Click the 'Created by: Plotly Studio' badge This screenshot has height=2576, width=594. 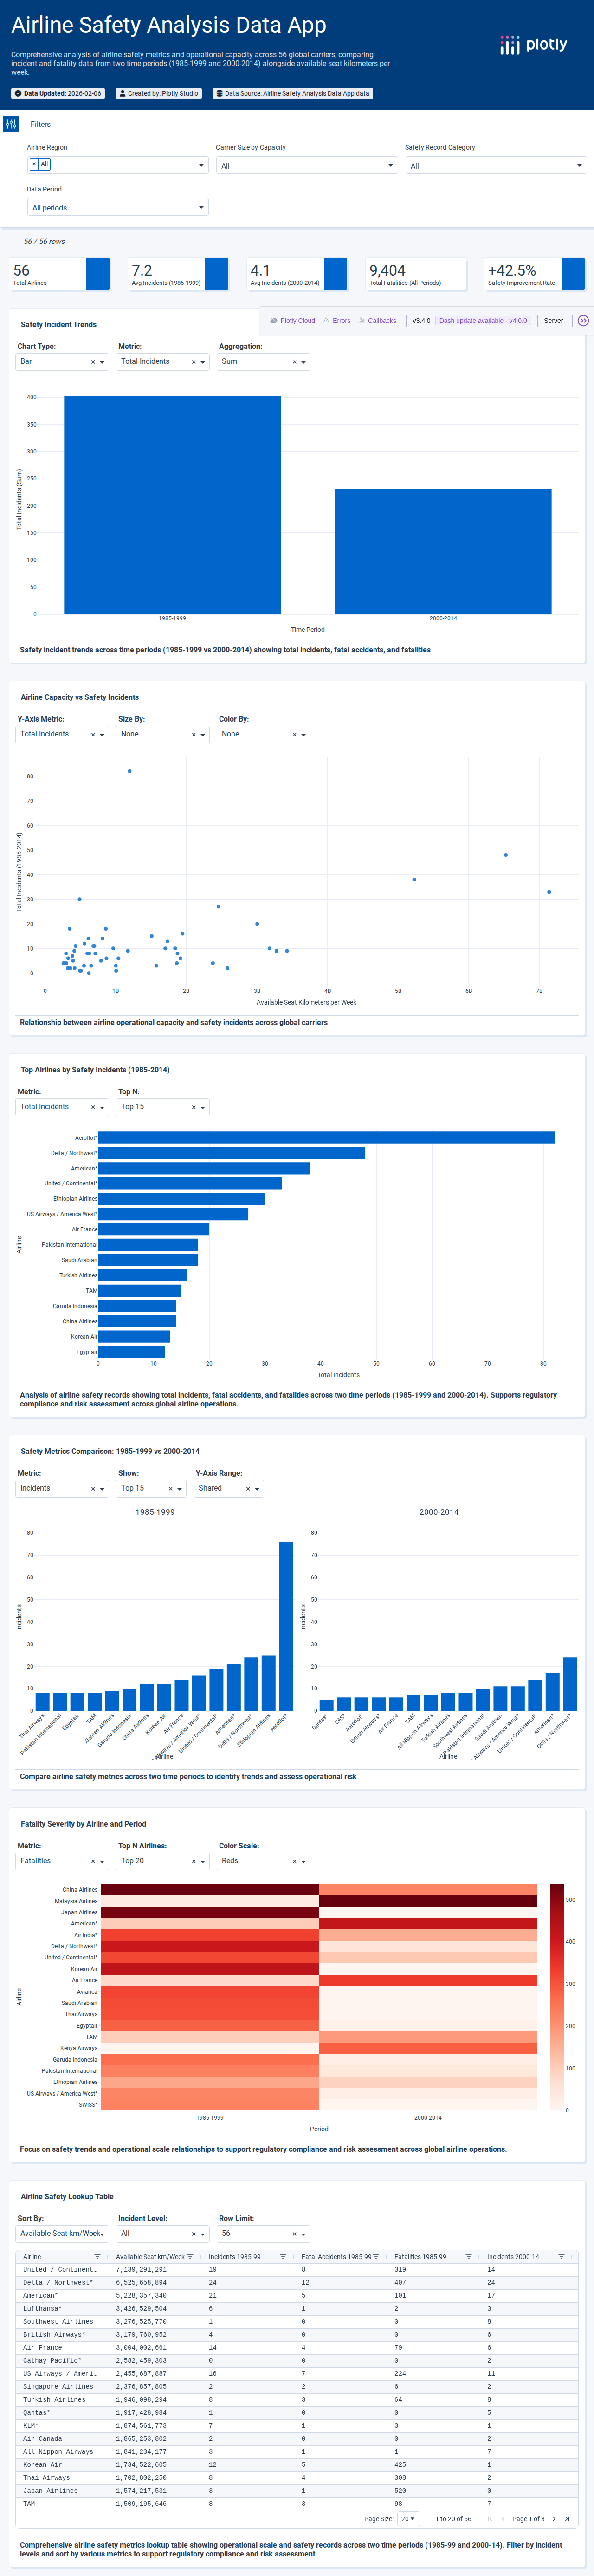159,93
